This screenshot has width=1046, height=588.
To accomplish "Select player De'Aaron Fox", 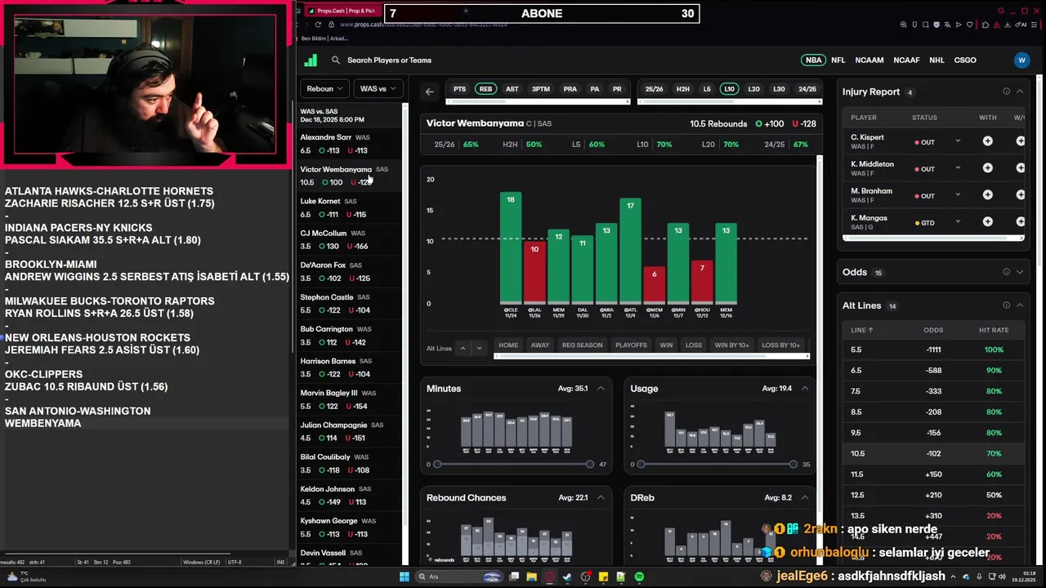I will pyautogui.click(x=350, y=272).
